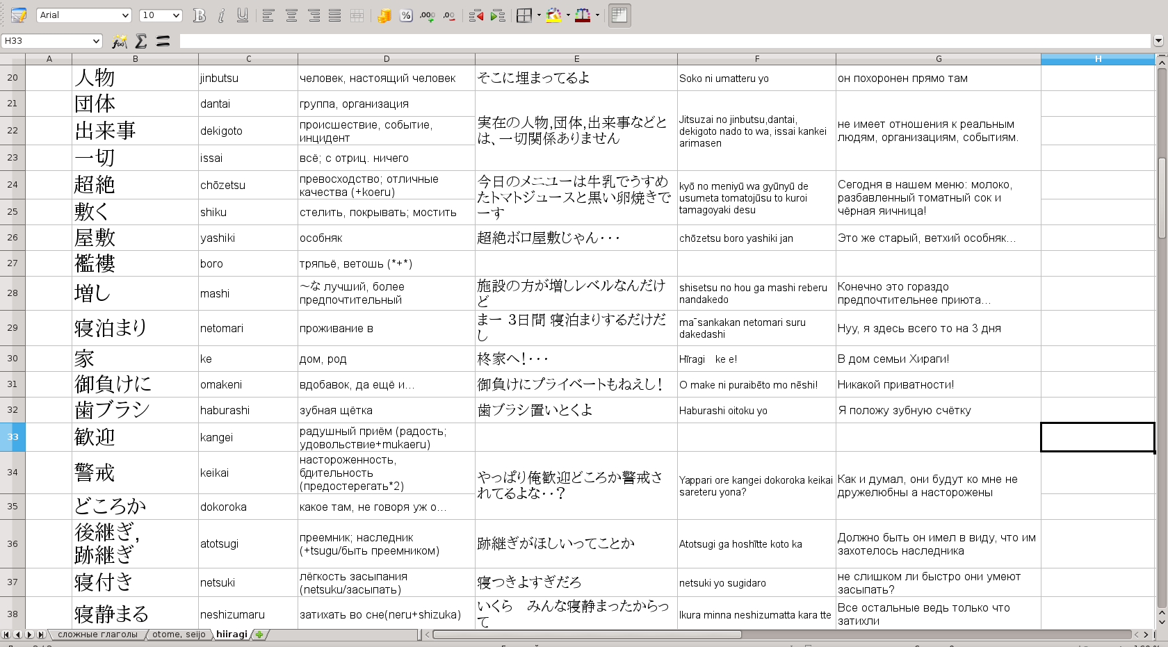This screenshot has width=1168, height=647.
Task: Switch to the сложные глаголы sheet tab
Action: click(97, 634)
